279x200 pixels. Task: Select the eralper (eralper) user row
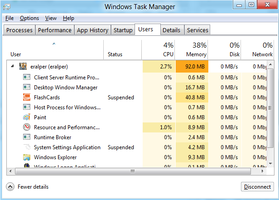pyautogui.click(x=137, y=66)
